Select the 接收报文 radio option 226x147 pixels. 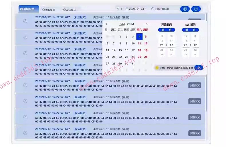coord(49,10)
